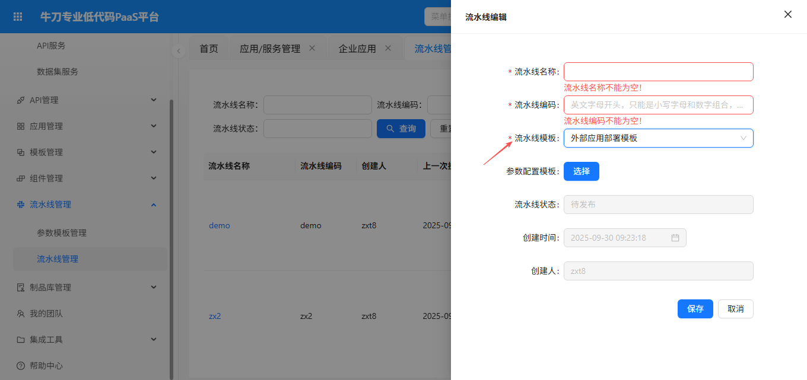Image resolution: width=807 pixels, height=380 pixels.
Task: Open the app grid menu icon
Action: (x=18, y=17)
